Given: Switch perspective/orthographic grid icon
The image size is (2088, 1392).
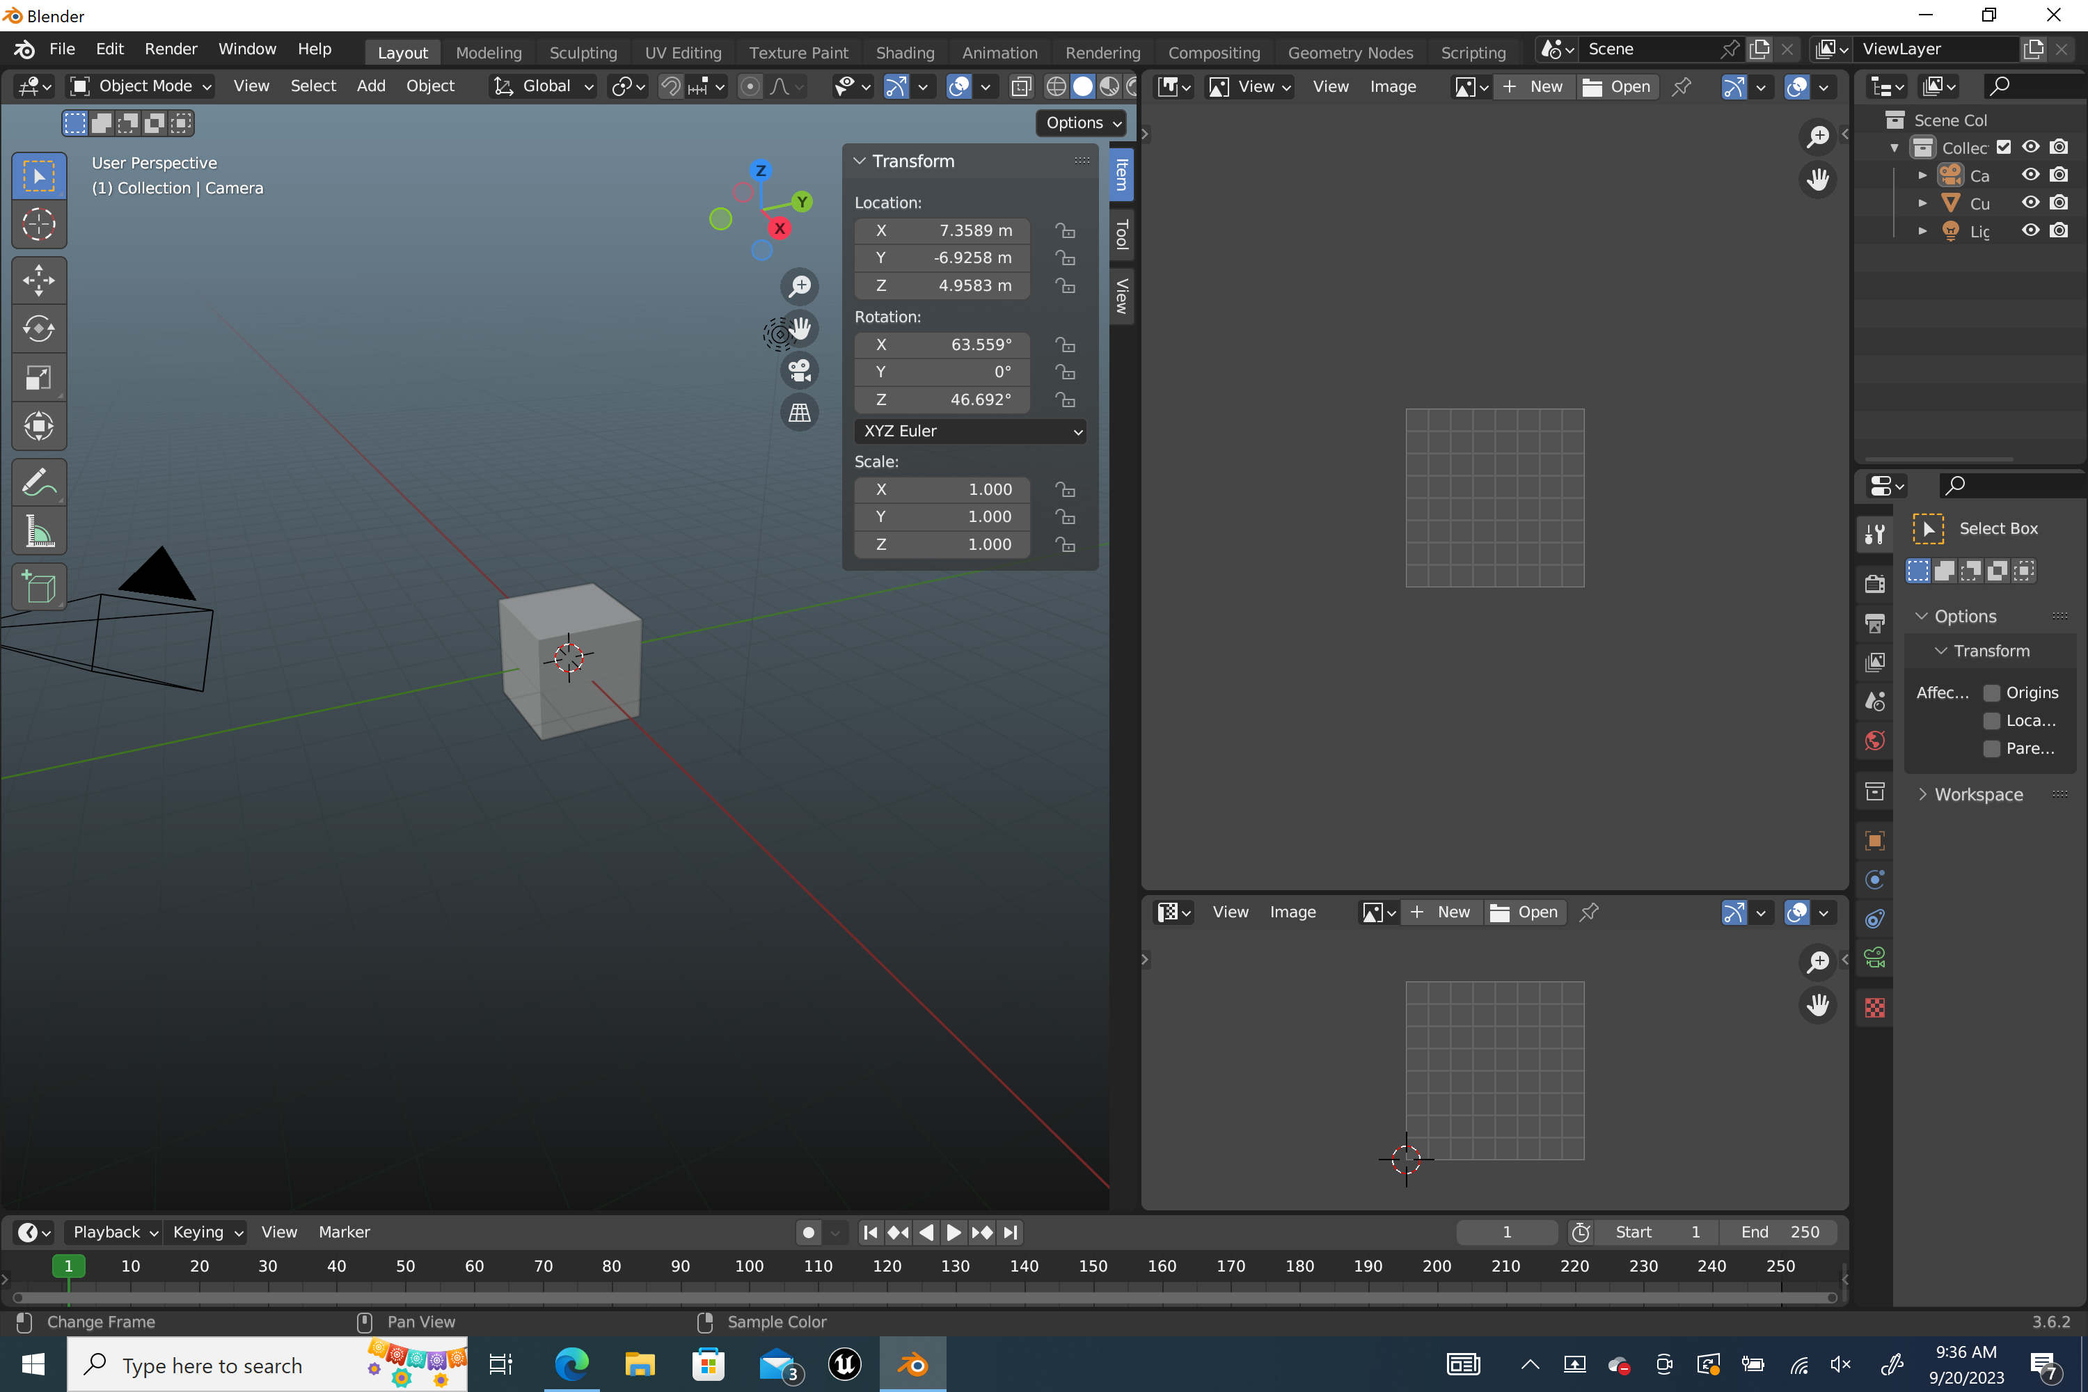Looking at the screenshot, I should point(800,413).
